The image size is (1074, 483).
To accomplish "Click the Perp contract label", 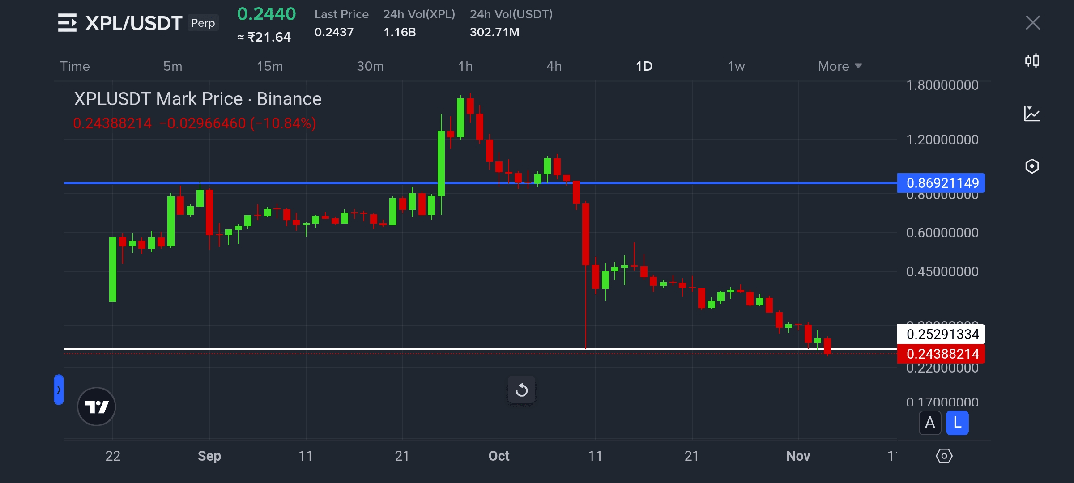I will [x=203, y=23].
